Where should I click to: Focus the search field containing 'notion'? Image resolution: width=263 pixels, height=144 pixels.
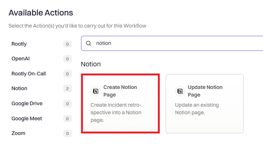[172, 43]
